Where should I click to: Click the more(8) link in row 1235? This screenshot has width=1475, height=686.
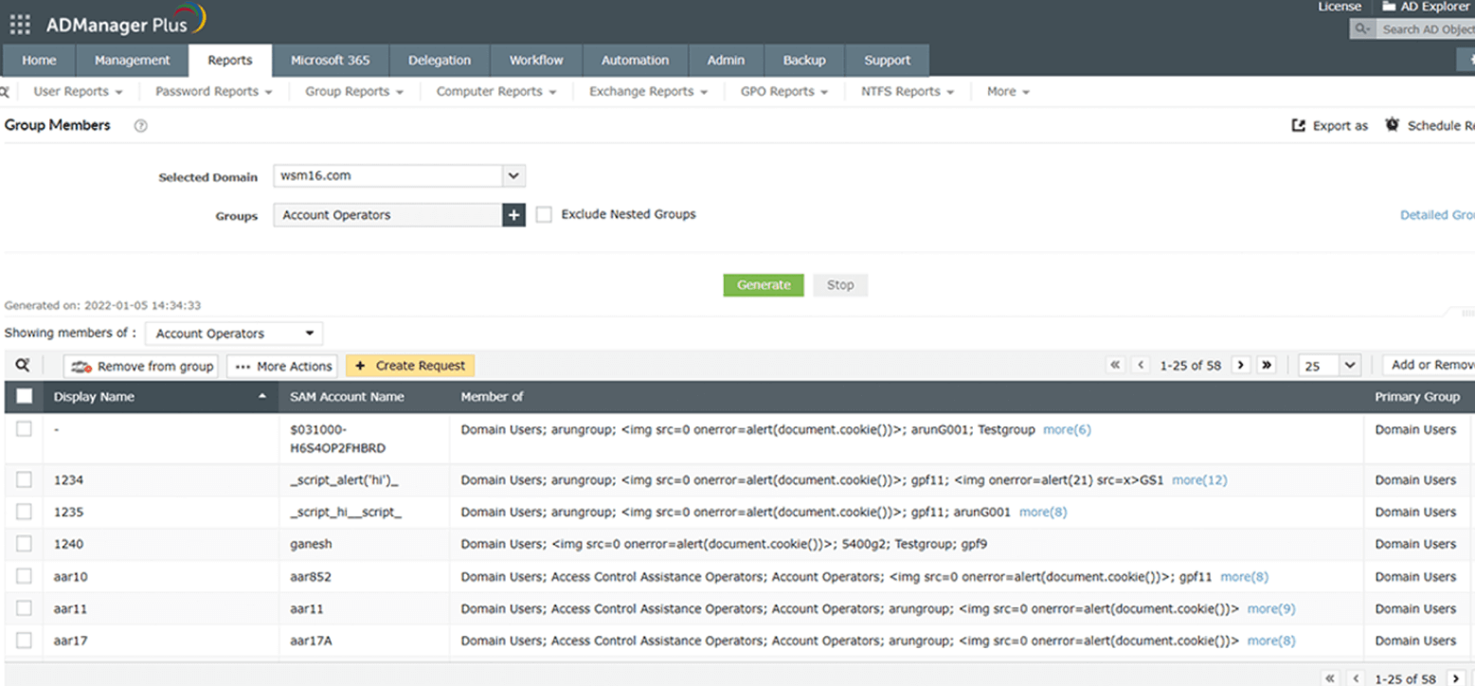pyautogui.click(x=1043, y=513)
